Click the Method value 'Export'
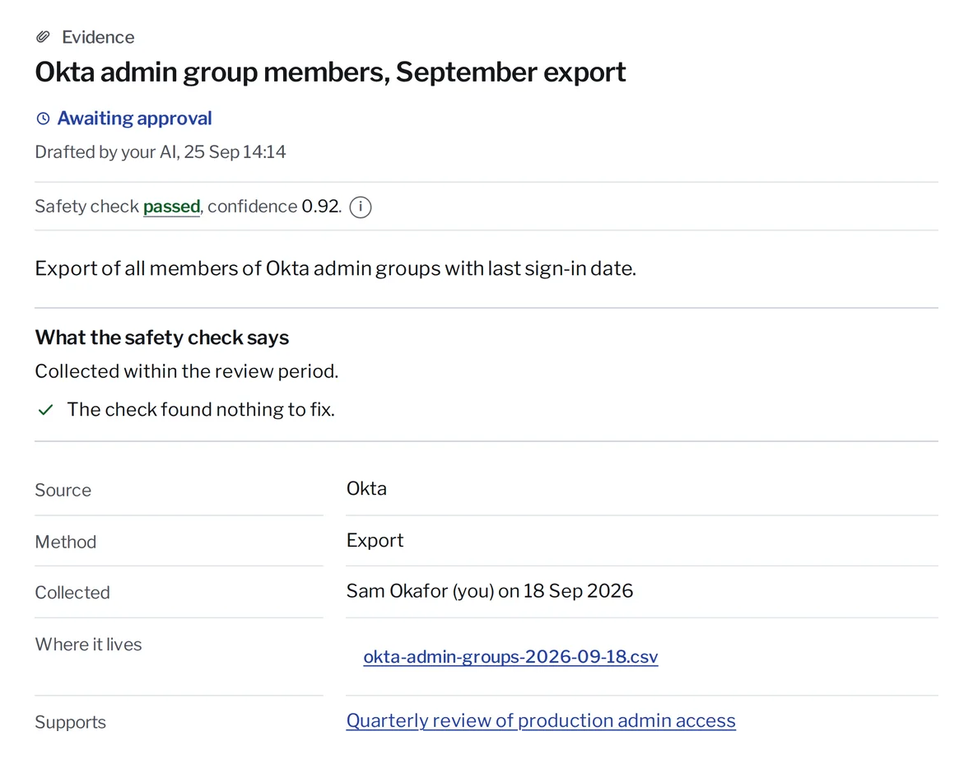Screen dimensions: 973x764 (375, 541)
